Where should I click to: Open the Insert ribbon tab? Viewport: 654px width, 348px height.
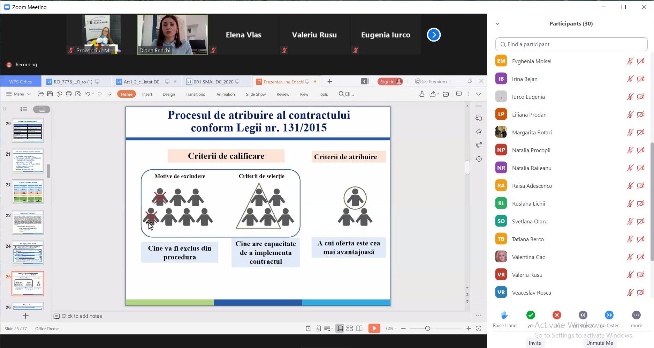(x=147, y=94)
